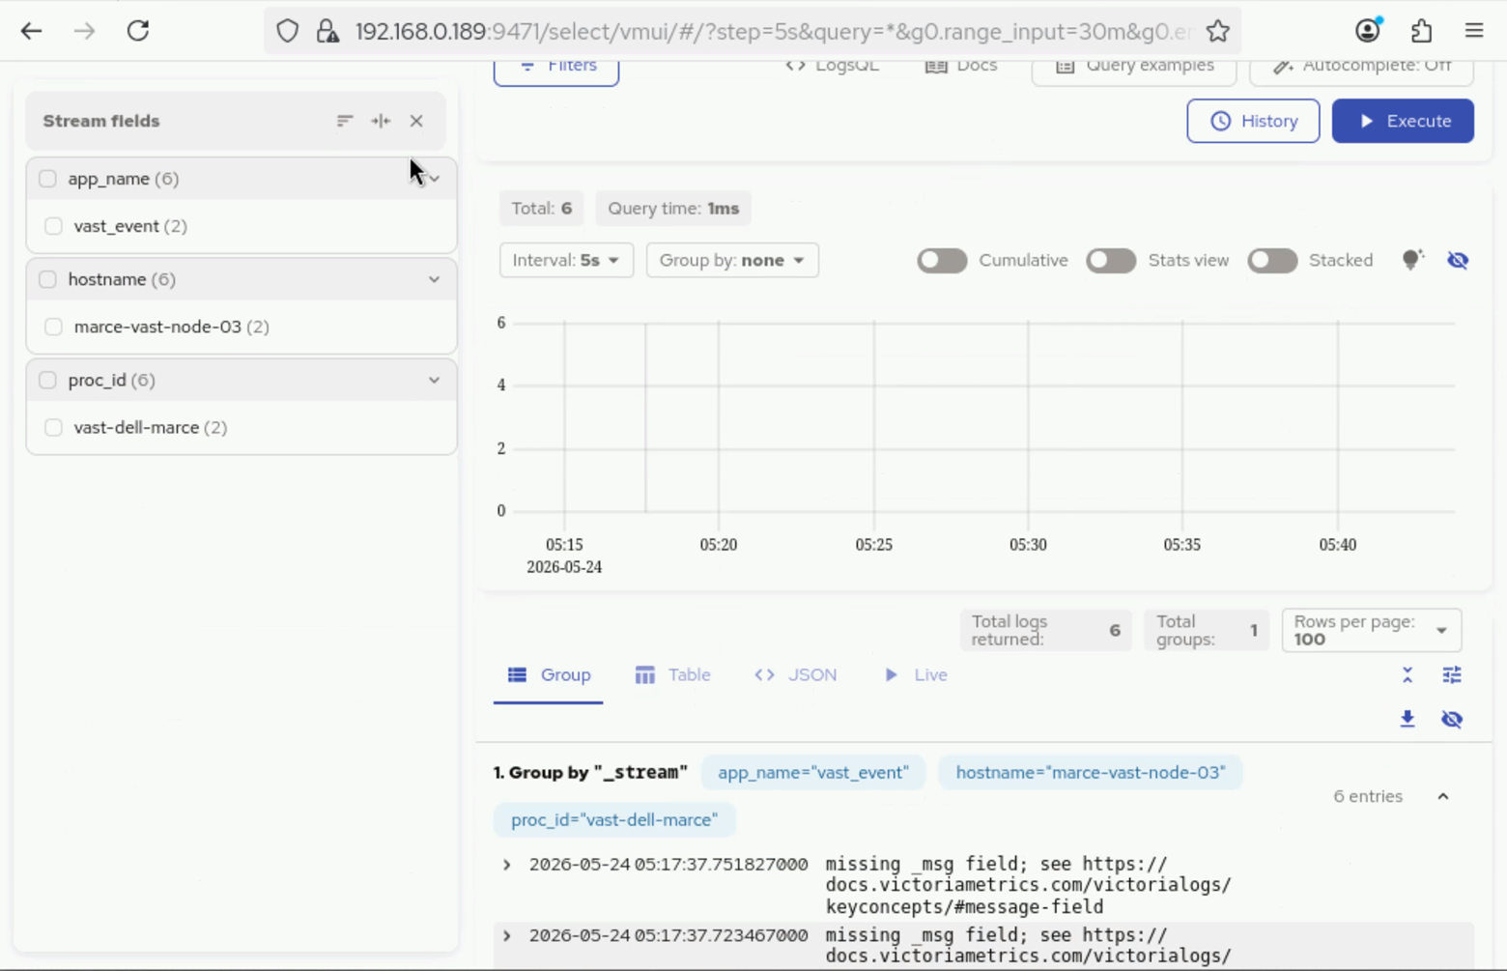Switch to the Live tab
The height and width of the screenshot is (971, 1507).
916,675
